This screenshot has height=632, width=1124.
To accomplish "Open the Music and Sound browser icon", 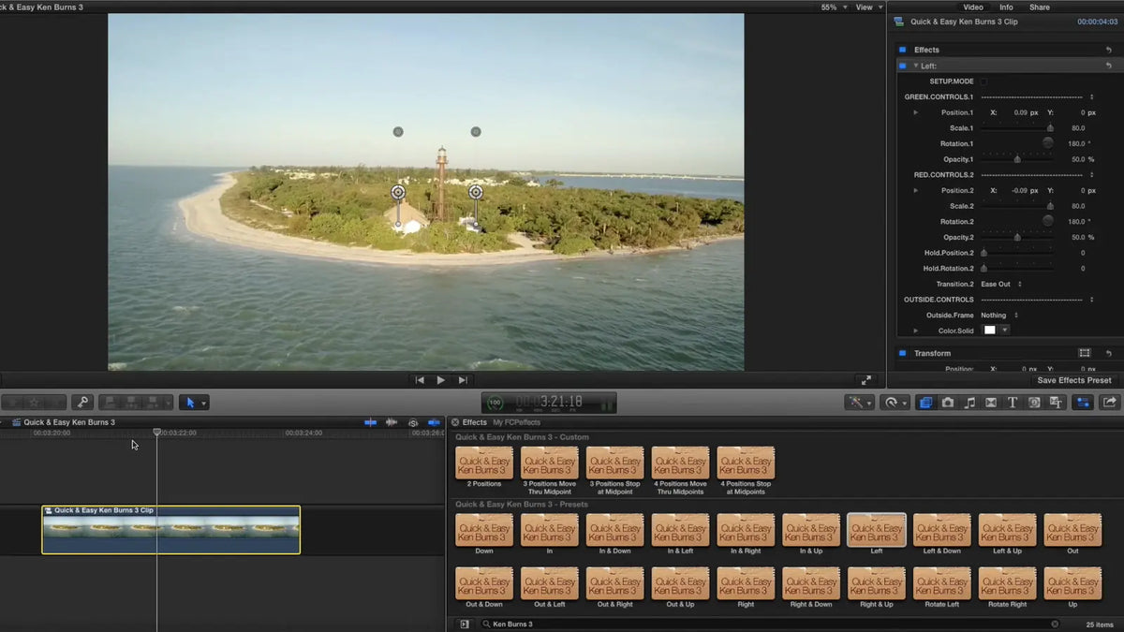I will point(969,403).
